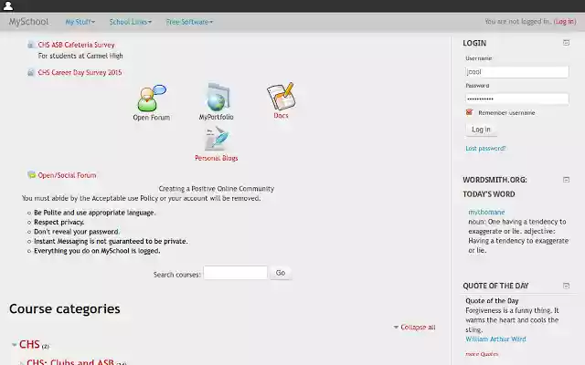Screen dimensions: 585x365
Task: Focus the Search courses input field
Action: pos(236,273)
